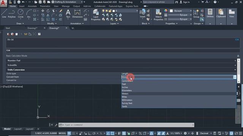Select the Line tool
Viewport: 243px width, 136px height.
[4, 14]
